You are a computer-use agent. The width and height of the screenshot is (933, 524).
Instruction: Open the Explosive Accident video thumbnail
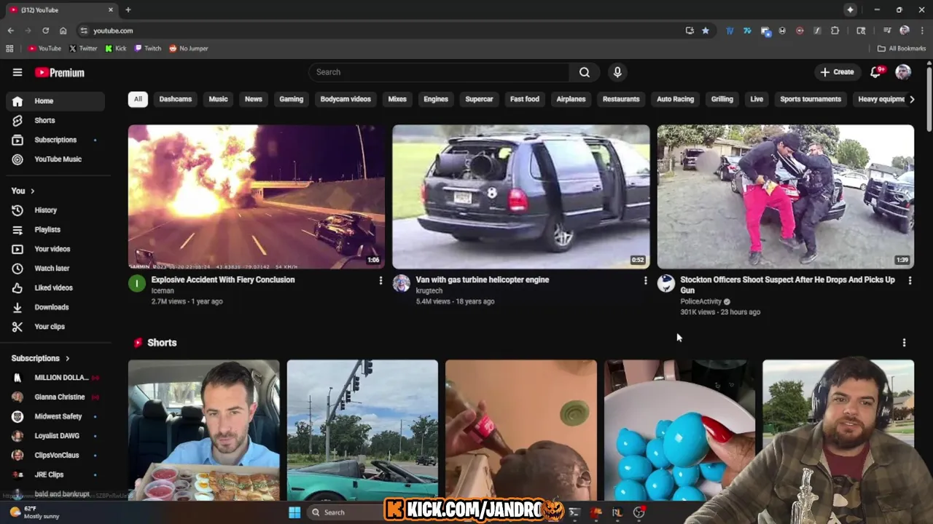pyautogui.click(x=257, y=196)
